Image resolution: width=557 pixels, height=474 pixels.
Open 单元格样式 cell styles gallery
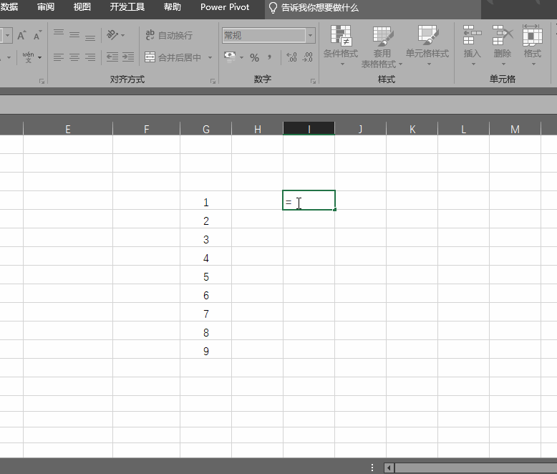[427, 46]
